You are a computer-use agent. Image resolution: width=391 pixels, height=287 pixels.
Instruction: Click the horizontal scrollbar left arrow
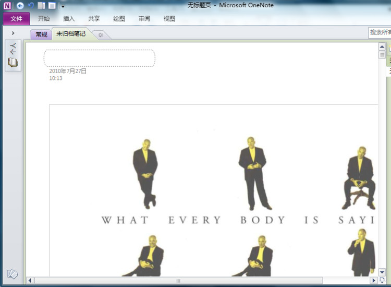(30, 281)
